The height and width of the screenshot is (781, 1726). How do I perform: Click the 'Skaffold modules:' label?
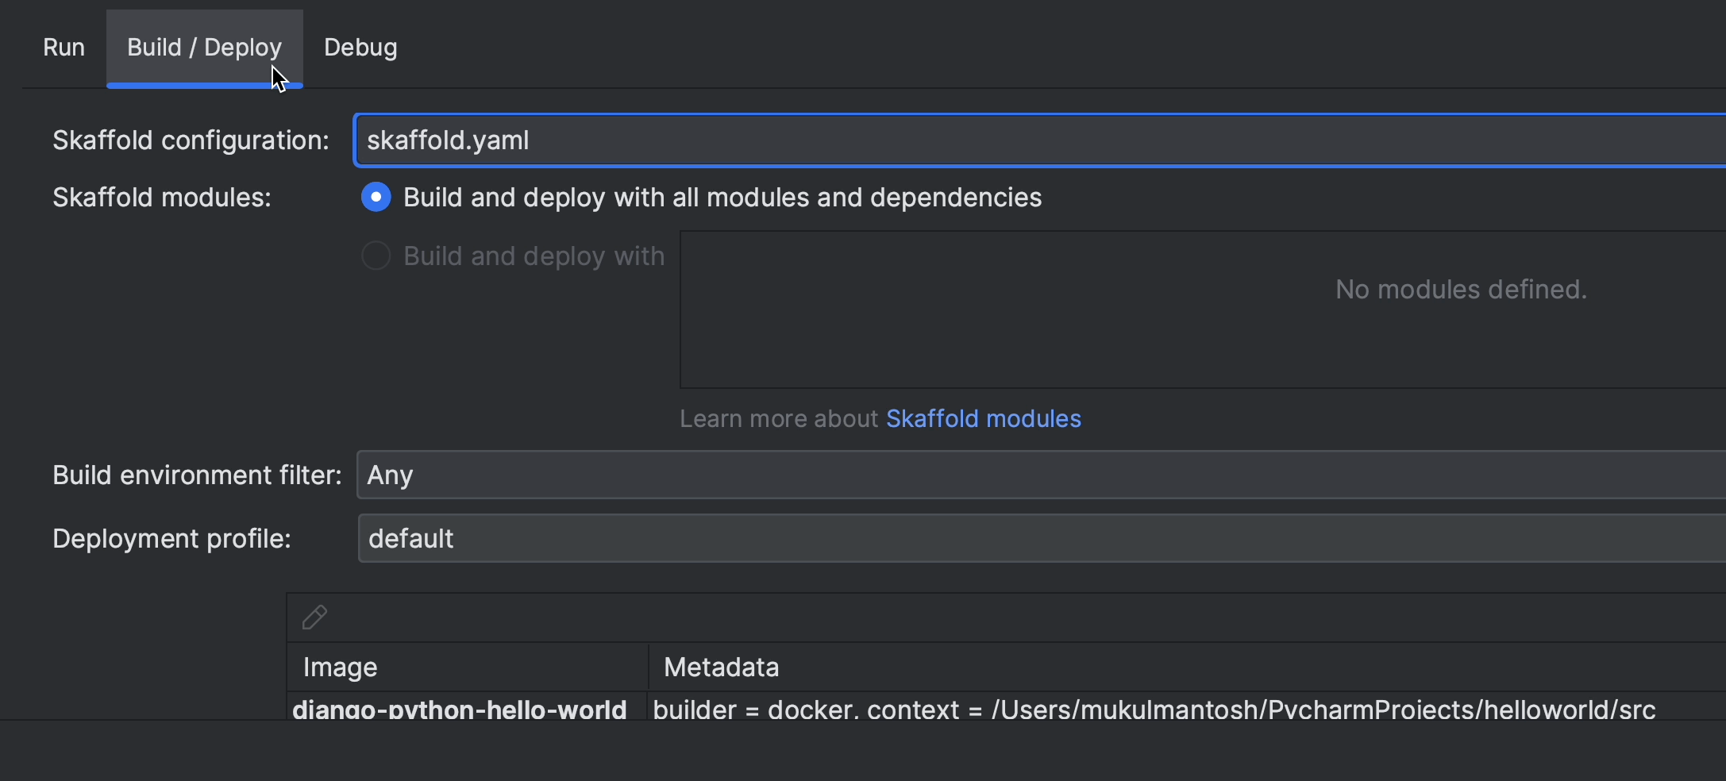point(162,198)
